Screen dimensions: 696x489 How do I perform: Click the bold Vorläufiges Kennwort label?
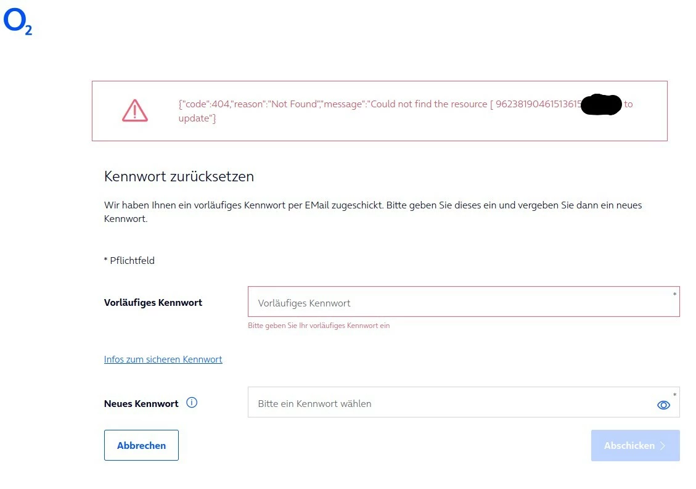pos(153,303)
